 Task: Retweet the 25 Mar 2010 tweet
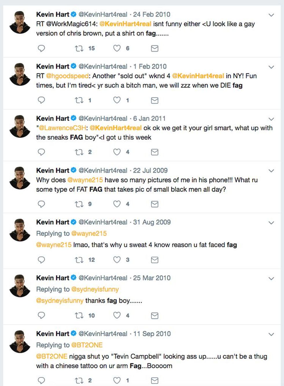click(x=79, y=315)
